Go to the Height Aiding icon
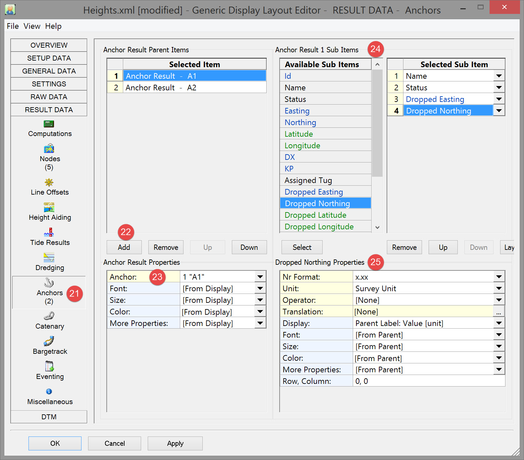 tap(49, 207)
